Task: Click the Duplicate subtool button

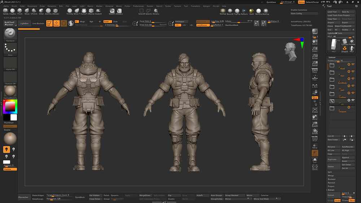Action: [333, 159]
